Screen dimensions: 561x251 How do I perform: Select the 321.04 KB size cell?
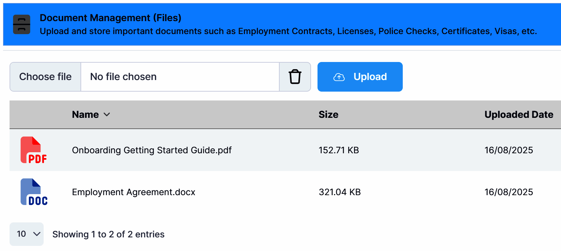tap(339, 192)
